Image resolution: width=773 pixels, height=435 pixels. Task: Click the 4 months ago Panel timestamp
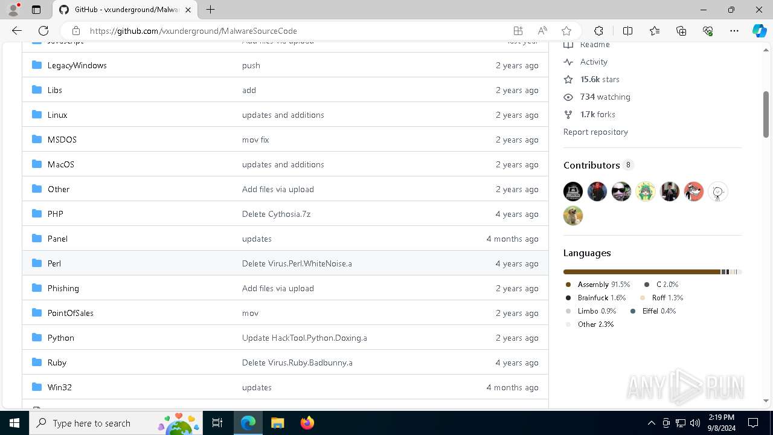[x=512, y=239]
